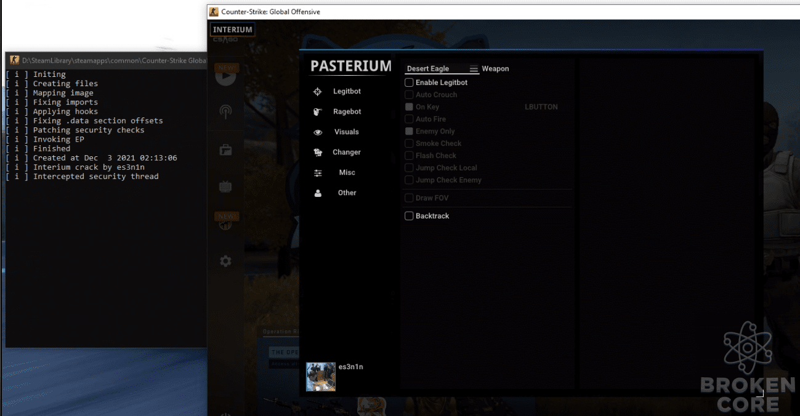Open the Desert Eagle weapon dropdown
This screenshot has width=800, height=416.
442,69
